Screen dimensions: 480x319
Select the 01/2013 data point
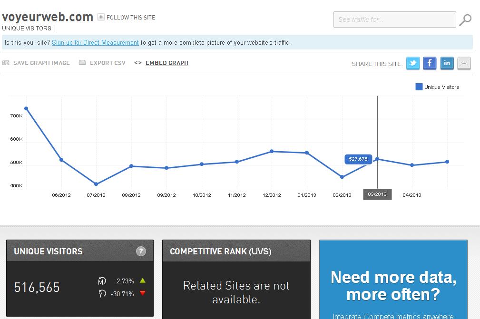tap(307, 153)
